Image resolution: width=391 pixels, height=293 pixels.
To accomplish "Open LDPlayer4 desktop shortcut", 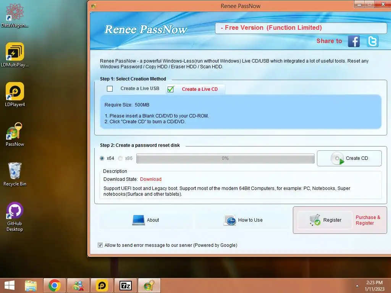I will pyautogui.click(x=15, y=95).
